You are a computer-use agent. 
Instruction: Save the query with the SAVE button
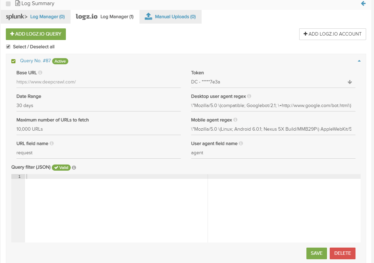(316, 253)
